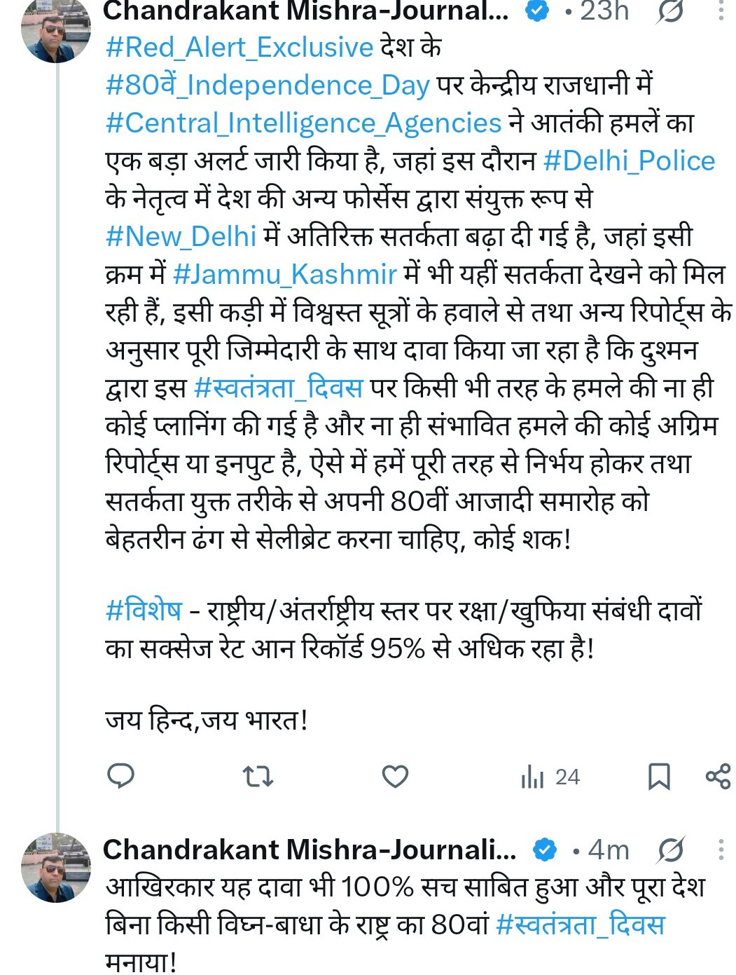The height and width of the screenshot is (975, 736).
Task: Open Chandrakant Mishra's name on 4m reply
Action: 310,850
